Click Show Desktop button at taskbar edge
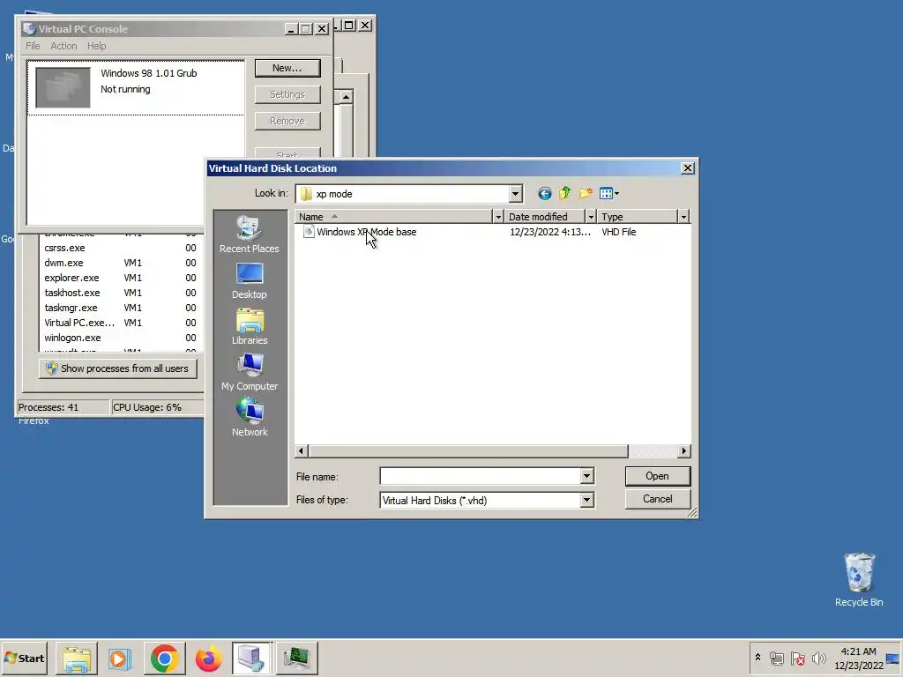The height and width of the screenshot is (677, 903). tap(893, 658)
